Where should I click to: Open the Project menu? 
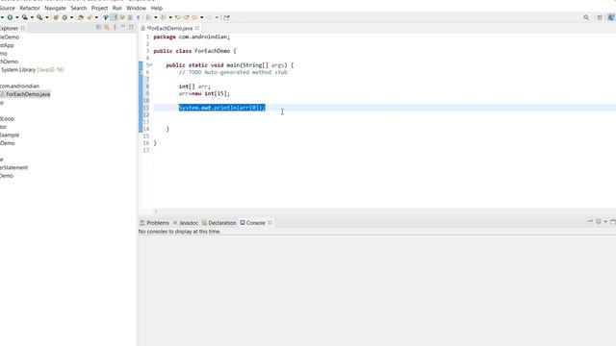point(99,8)
